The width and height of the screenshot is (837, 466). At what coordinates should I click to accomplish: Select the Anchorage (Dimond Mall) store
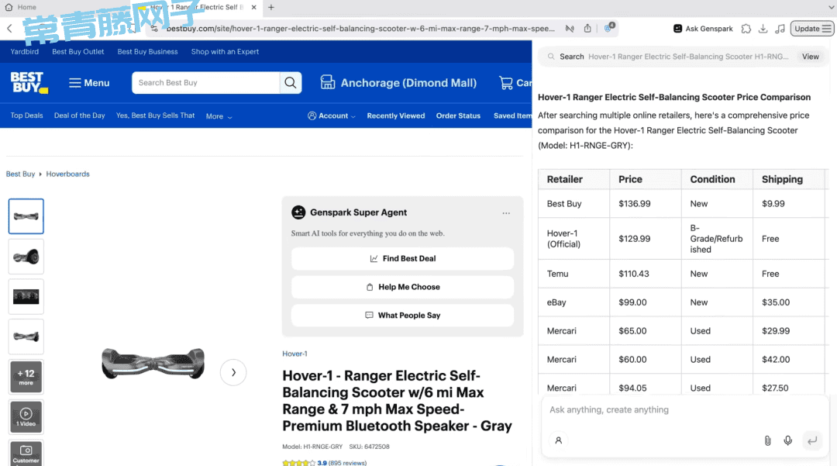[398, 83]
